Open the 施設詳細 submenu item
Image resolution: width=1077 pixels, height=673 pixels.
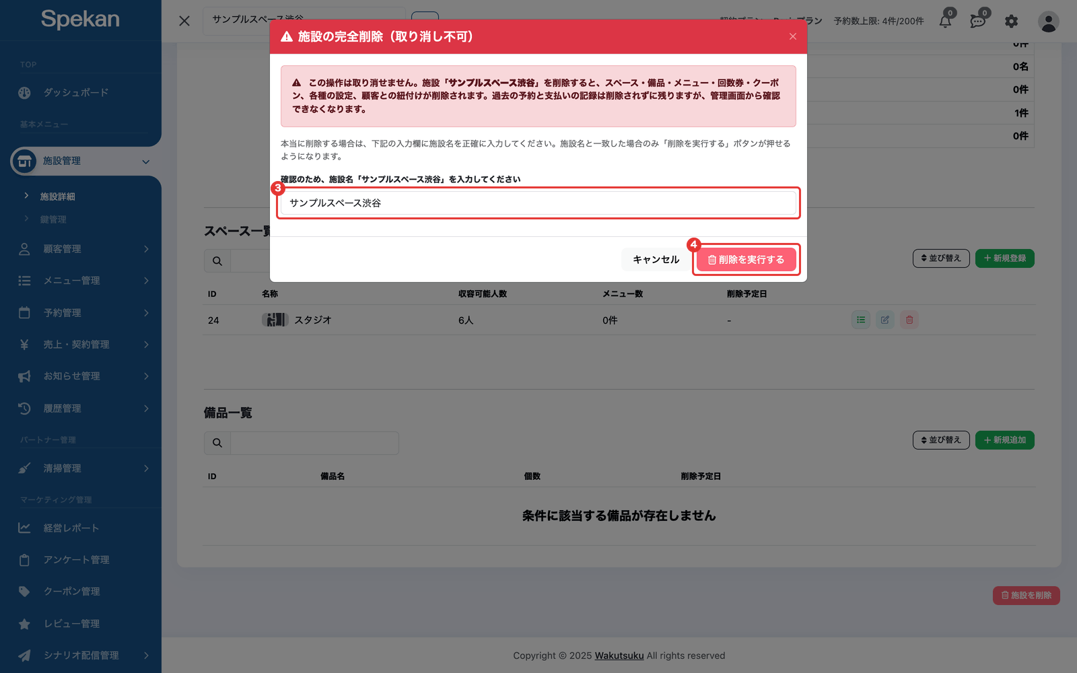pyautogui.click(x=58, y=197)
